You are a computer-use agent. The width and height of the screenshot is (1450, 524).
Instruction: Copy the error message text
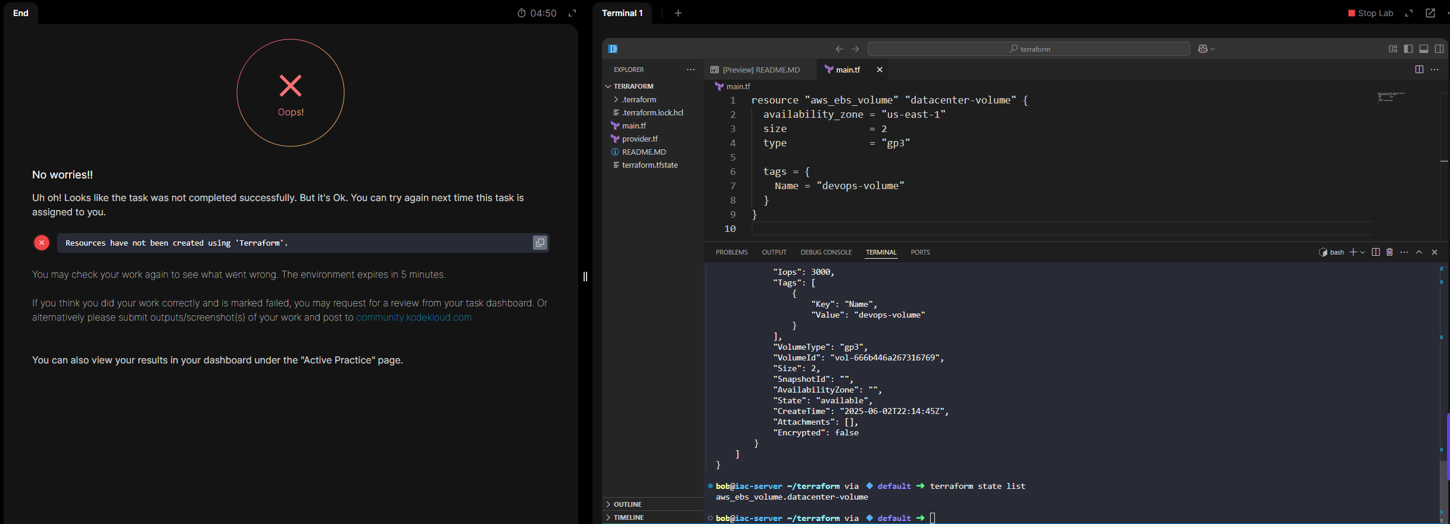[540, 243]
